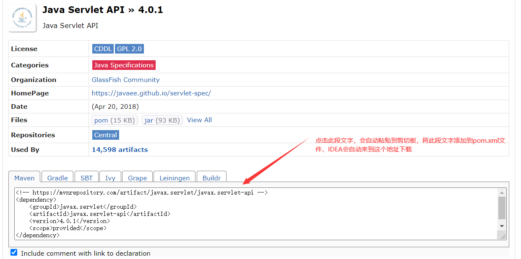The width and height of the screenshot is (521, 259).
Task: Toggle 'Include comment with link to declaration' checkbox
Action: pyautogui.click(x=14, y=253)
